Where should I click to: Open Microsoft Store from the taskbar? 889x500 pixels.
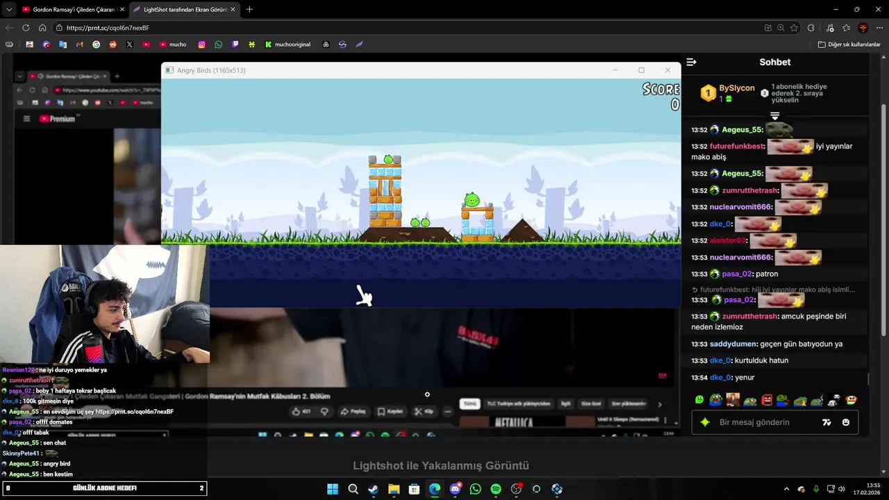point(414,489)
